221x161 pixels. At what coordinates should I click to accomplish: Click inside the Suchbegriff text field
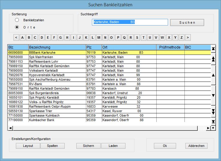click(130, 22)
